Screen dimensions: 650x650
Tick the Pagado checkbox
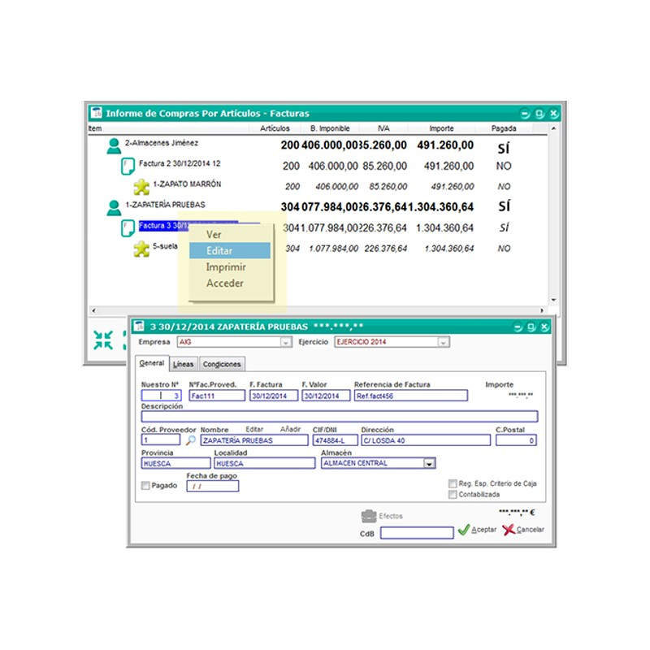[x=145, y=486]
